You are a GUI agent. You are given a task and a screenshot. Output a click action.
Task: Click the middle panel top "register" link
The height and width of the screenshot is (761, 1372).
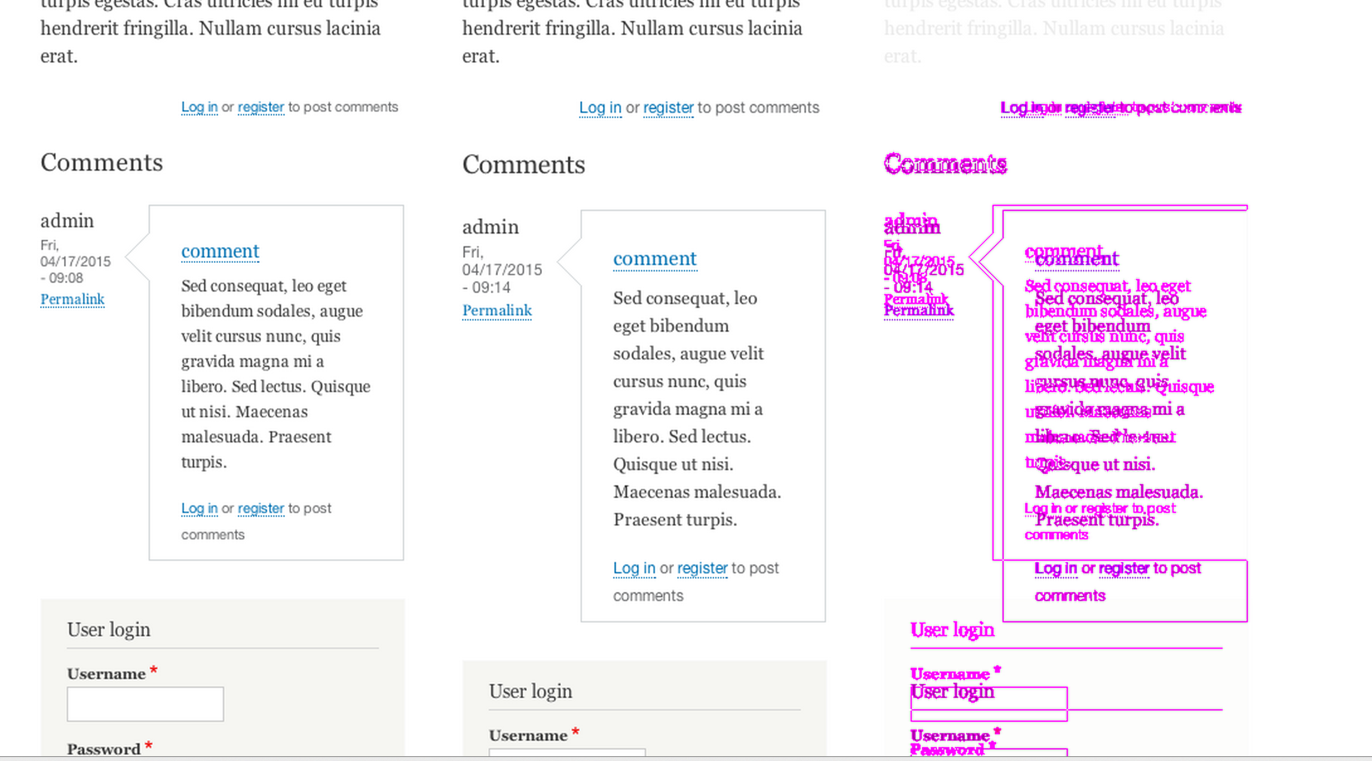668,108
